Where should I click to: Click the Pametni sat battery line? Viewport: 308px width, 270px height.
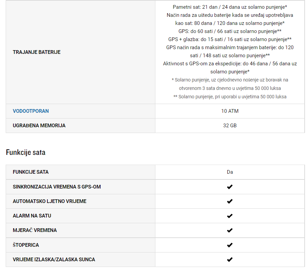(230, 7)
